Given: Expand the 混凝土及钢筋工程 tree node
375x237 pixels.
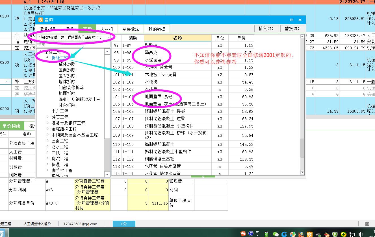Looking at the screenshot, I should point(47,123).
